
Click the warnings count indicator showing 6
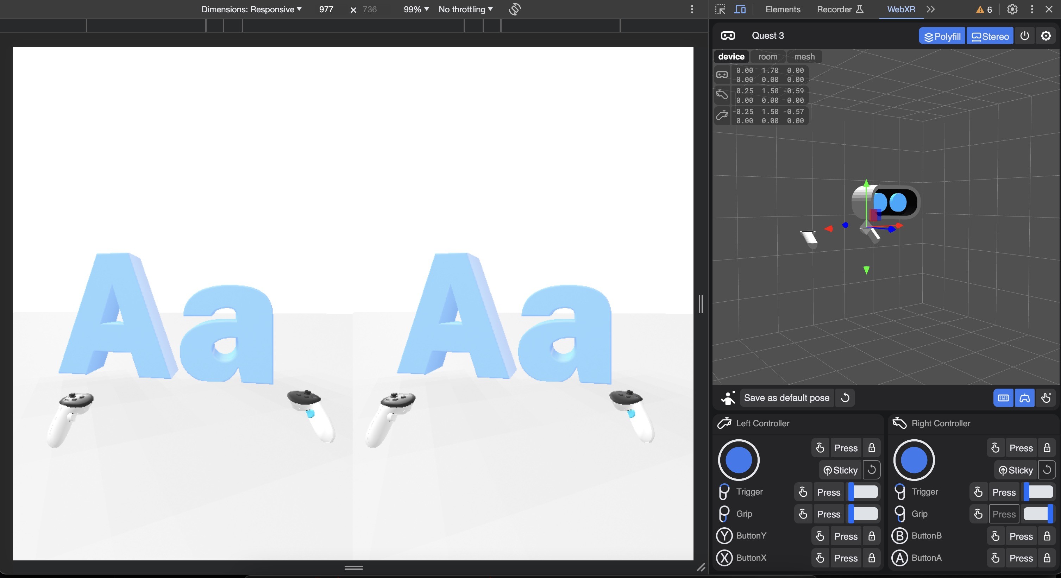[x=984, y=10]
